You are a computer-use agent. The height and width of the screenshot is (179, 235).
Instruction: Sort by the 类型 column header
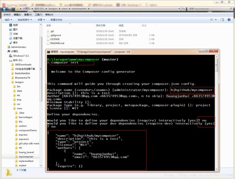121,25
